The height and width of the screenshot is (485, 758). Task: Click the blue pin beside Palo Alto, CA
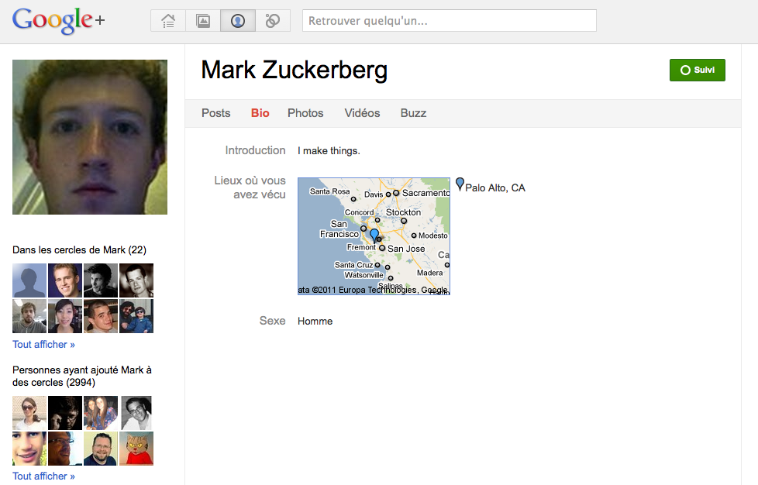pos(460,184)
